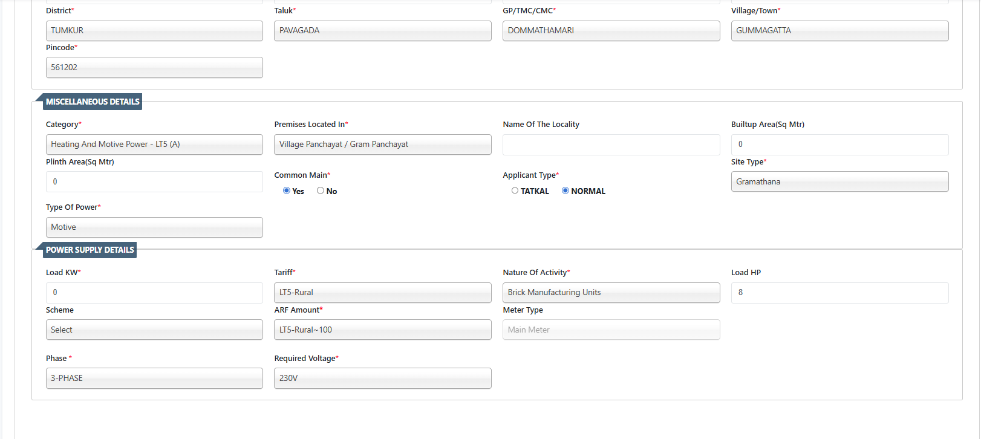Open the Site Type dropdown
This screenshot has height=439, width=981.
[839, 181]
